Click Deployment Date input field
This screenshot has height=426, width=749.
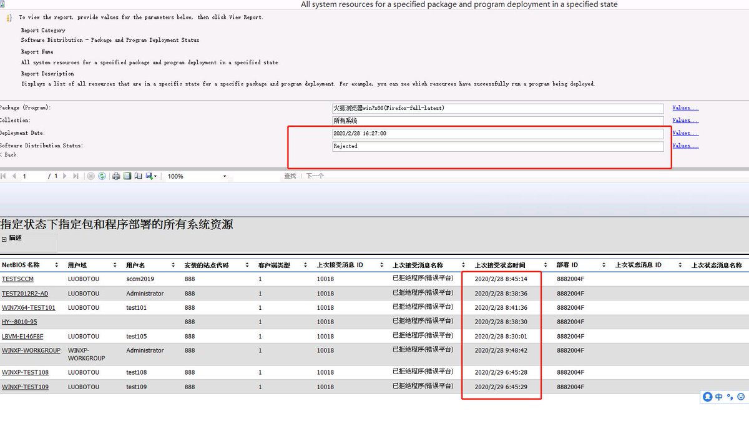pos(498,134)
